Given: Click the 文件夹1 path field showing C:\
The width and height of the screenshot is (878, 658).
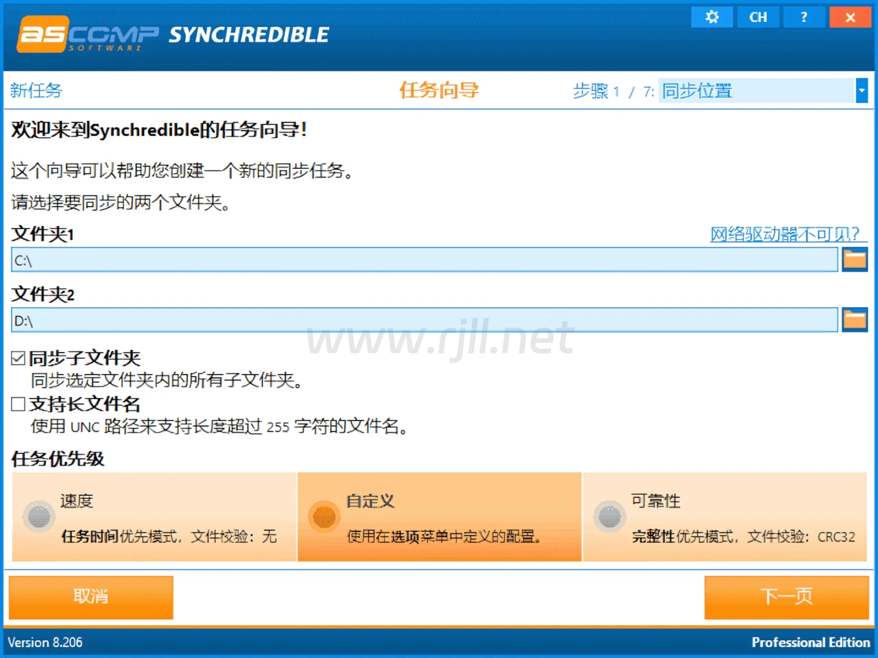Looking at the screenshot, I should (x=424, y=260).
